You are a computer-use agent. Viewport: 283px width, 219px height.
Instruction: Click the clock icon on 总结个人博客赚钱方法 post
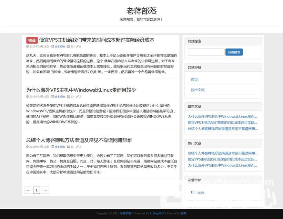[28, 147]
